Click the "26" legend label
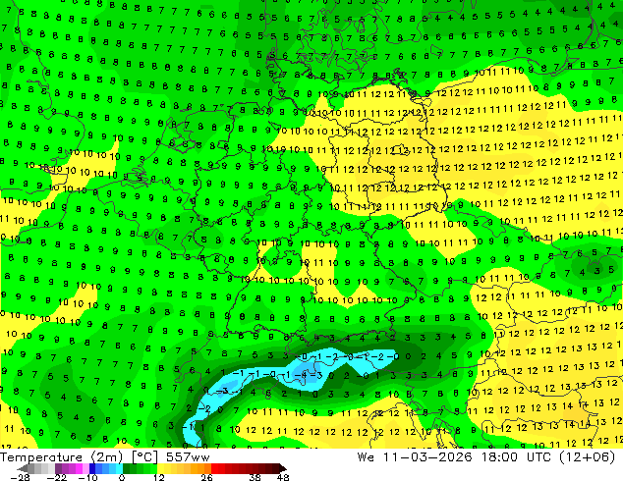Viewport: 623px width, 481px height. (x=206, y=477)
